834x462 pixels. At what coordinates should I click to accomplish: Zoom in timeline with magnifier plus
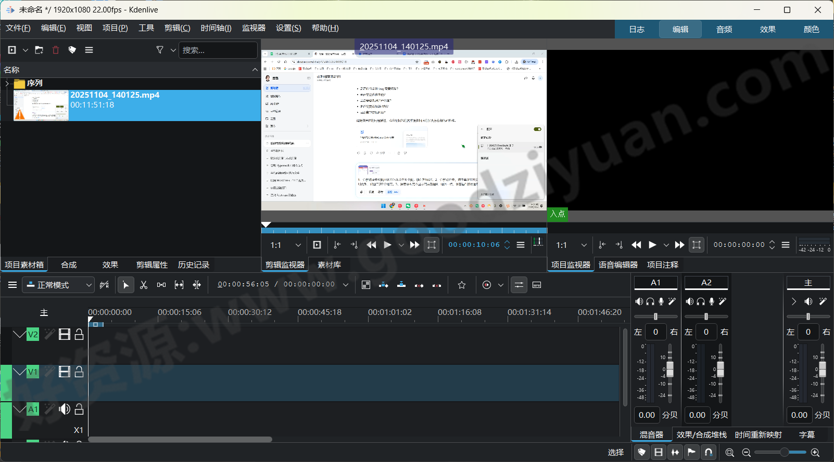[815, 453]
